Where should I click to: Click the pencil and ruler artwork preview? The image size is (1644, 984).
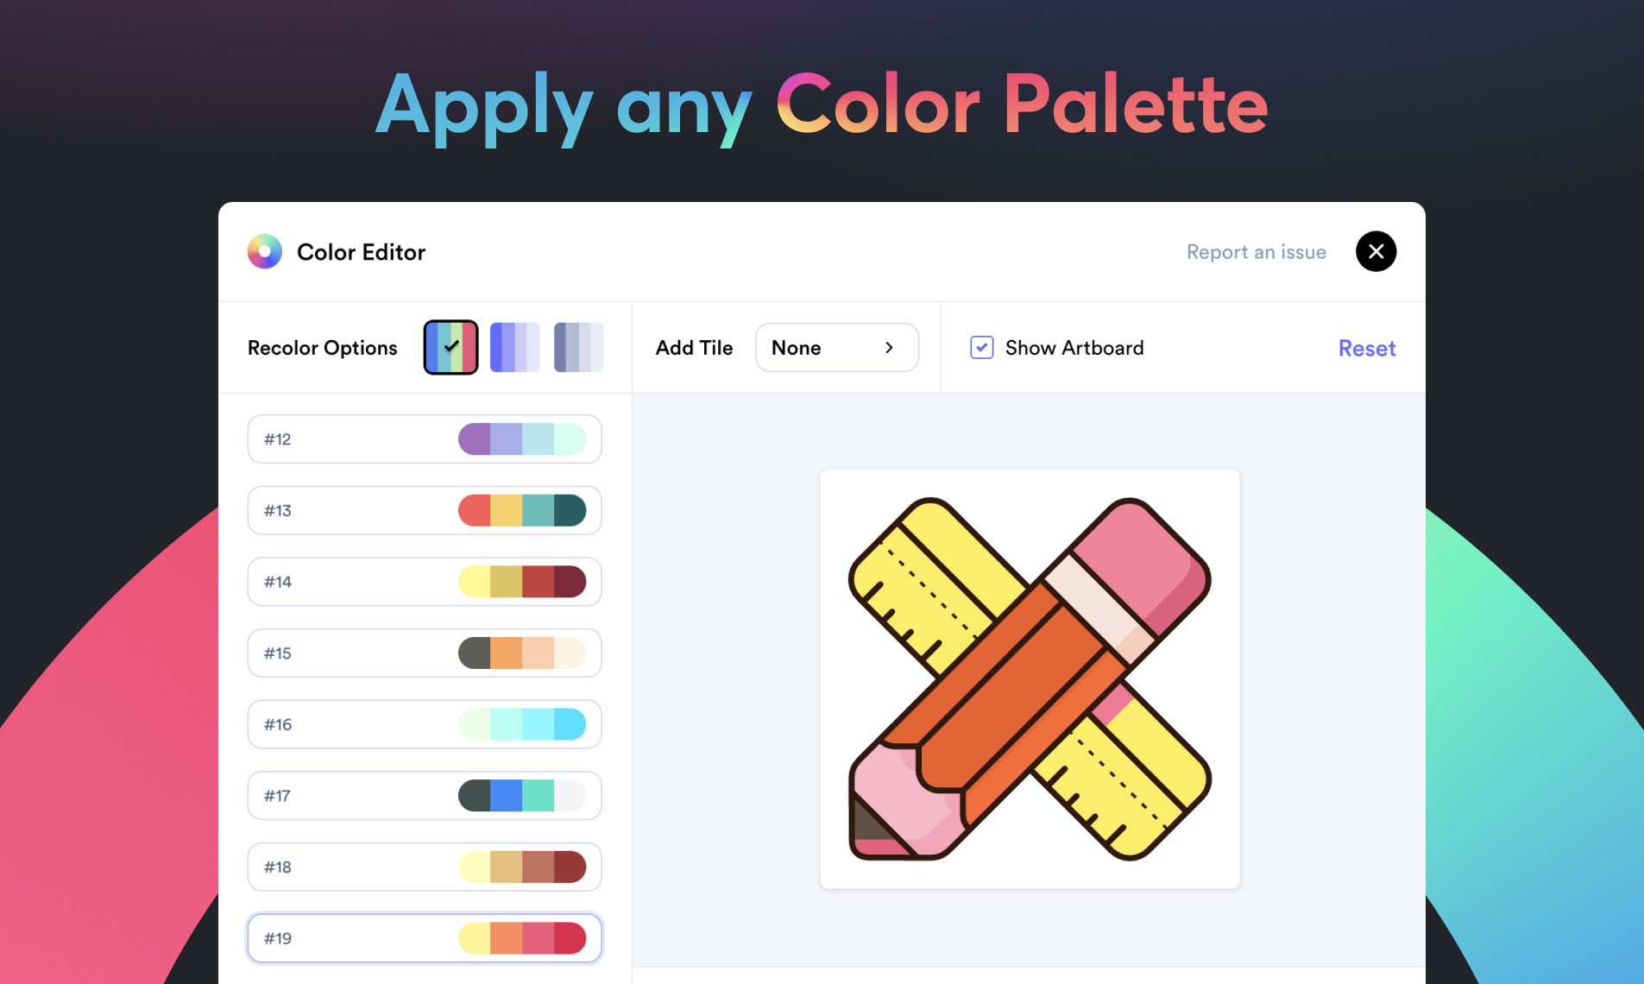coord(1029,678)
